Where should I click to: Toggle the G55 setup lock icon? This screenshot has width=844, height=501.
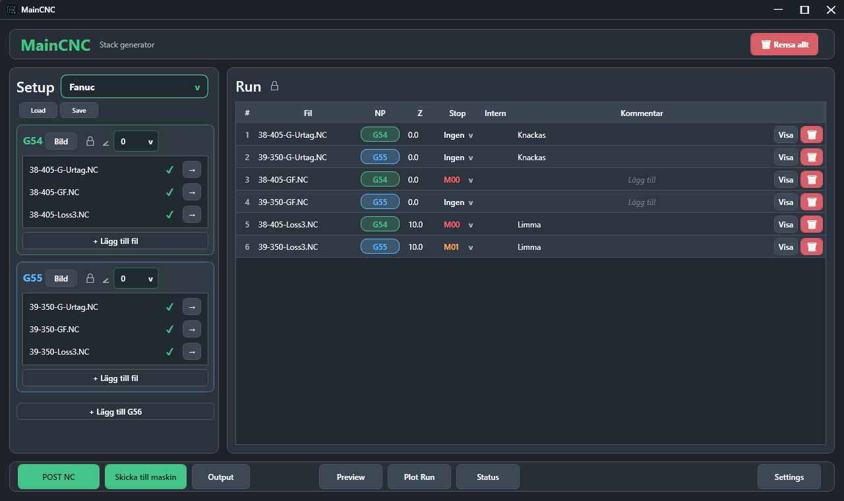click(x=90, y=278)
